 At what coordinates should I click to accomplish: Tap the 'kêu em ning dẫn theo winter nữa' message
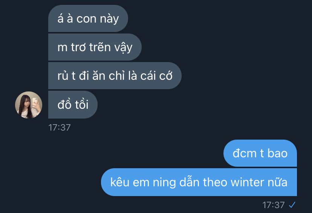(x=199, y=182)
